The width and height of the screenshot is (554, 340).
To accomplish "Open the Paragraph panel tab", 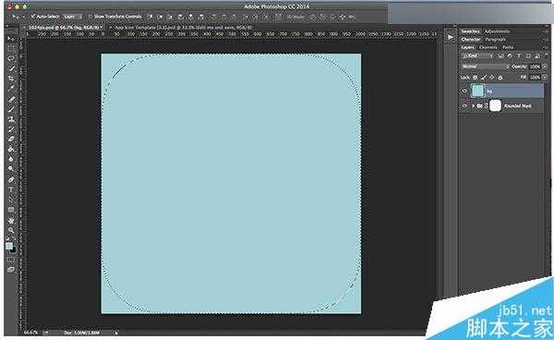I will [x=495, y=40].
